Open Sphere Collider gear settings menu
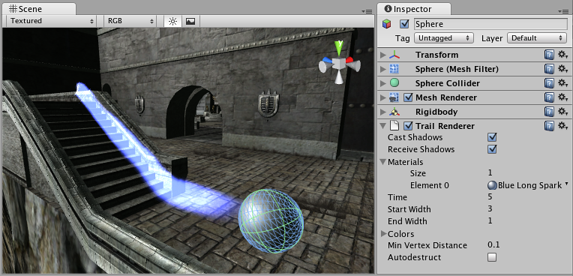573x276 pixels. (562, 83)
